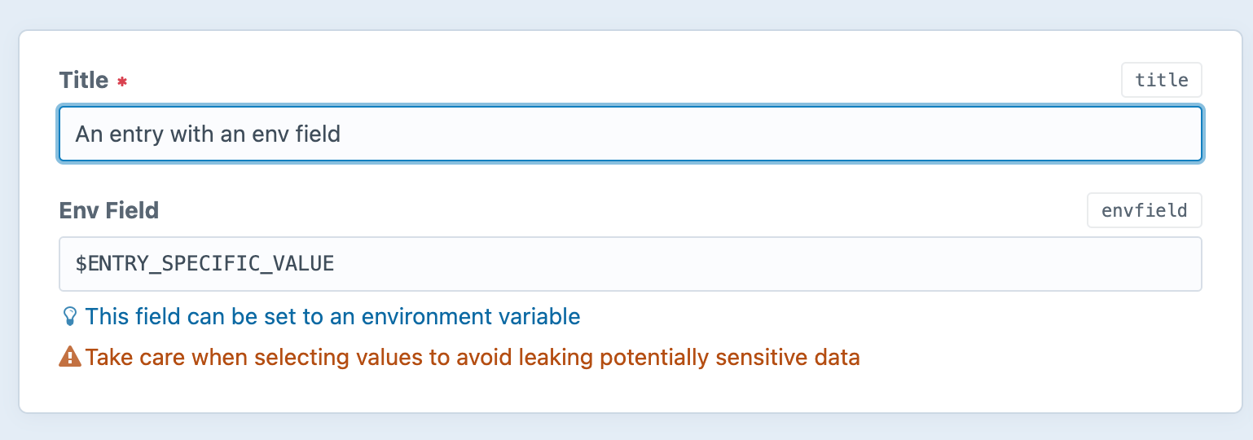
Task: Click the orange warning triangle icon
Action: pos(70,357)
